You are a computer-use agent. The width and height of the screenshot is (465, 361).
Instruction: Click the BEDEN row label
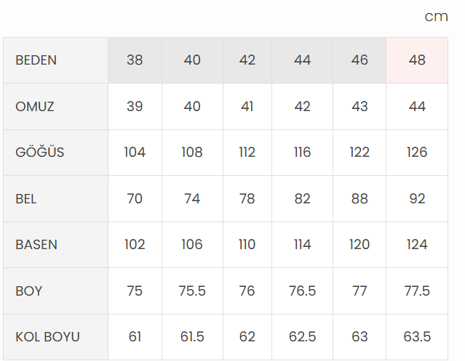(36, 60)
